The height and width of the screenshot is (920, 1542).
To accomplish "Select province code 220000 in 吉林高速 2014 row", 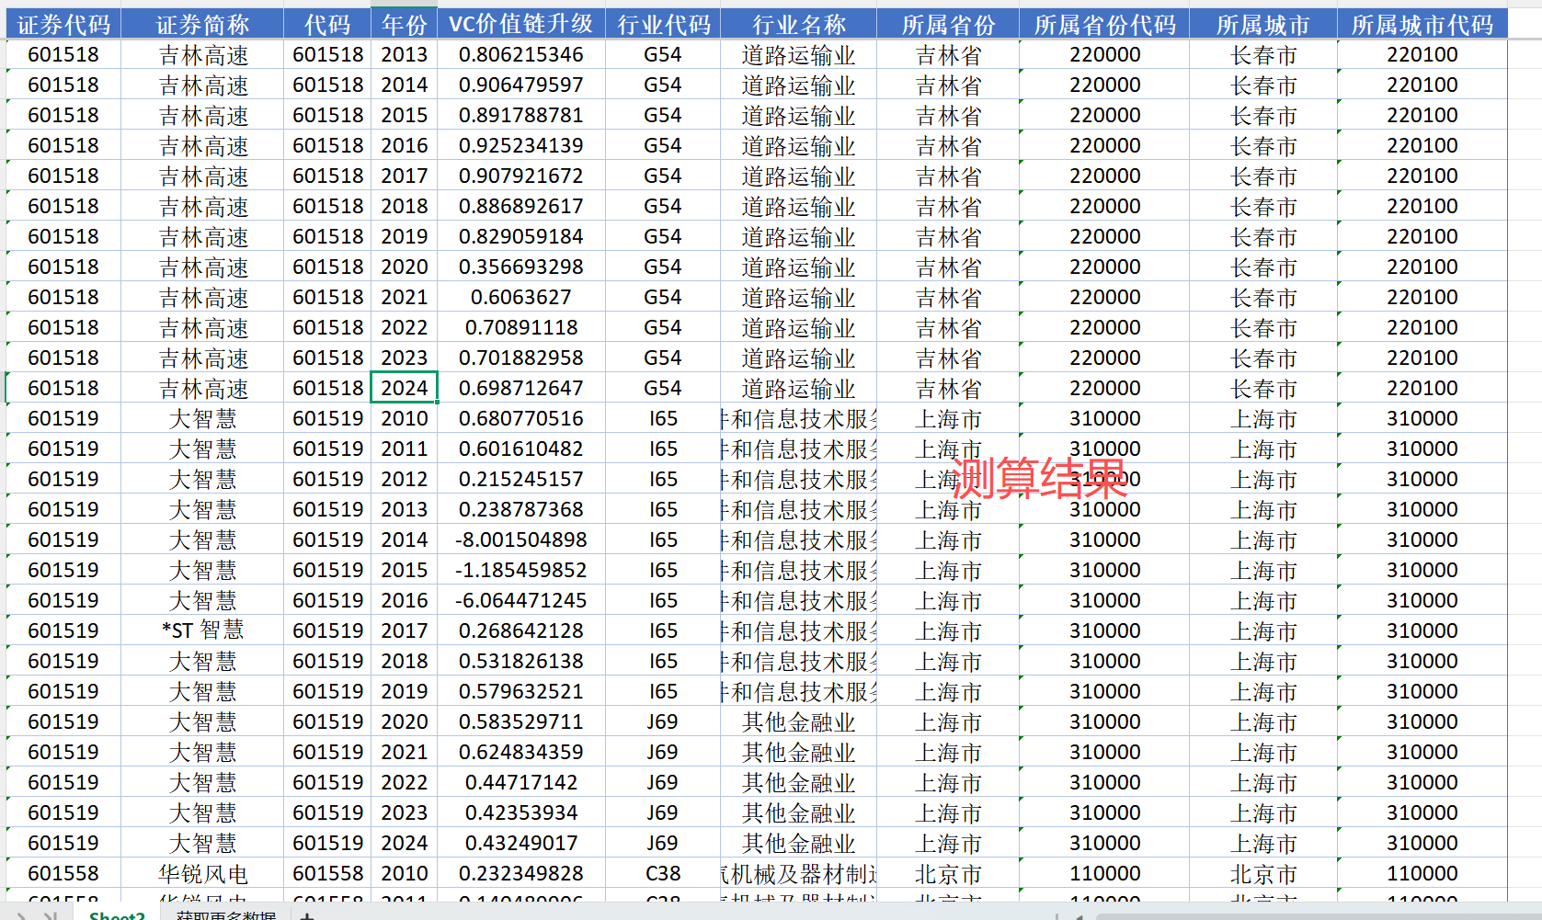I will tap(1104, 85).
